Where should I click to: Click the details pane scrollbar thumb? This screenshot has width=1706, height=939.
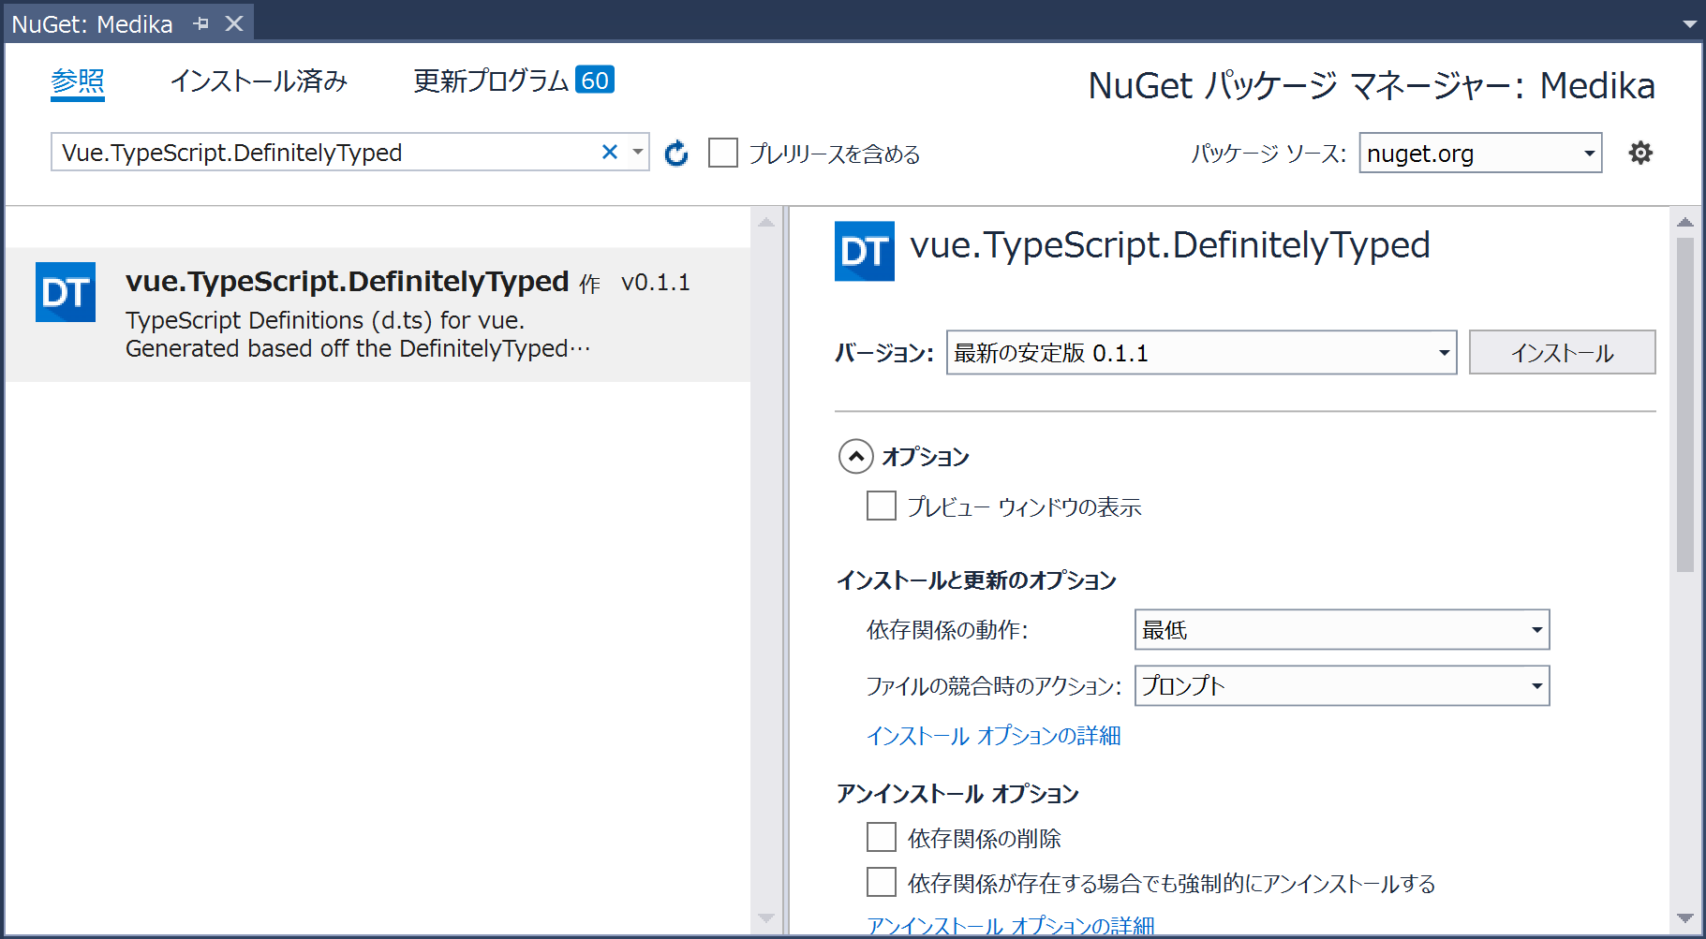click(x=1684, y=404)
